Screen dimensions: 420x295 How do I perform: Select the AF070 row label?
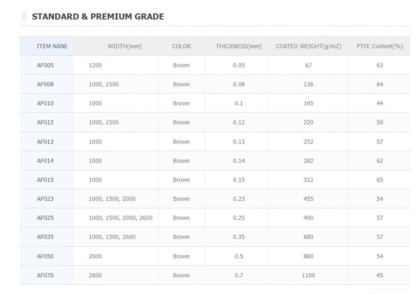click(x=45, y=275)
